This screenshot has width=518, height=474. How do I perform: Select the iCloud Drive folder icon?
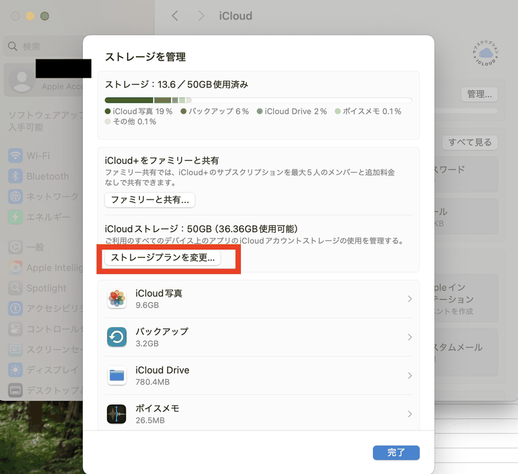click(x=117, y=376)
